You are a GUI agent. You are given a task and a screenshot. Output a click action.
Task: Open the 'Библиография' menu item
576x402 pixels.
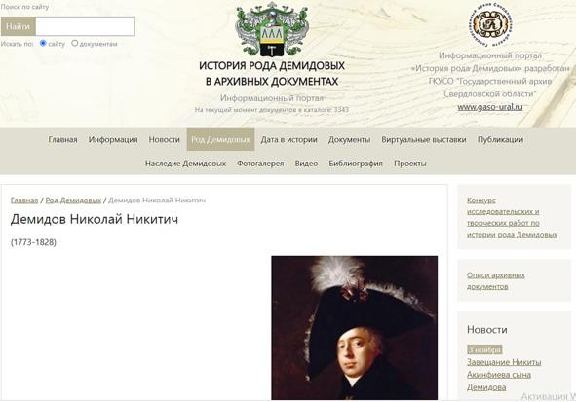click(x=356, y=164)
